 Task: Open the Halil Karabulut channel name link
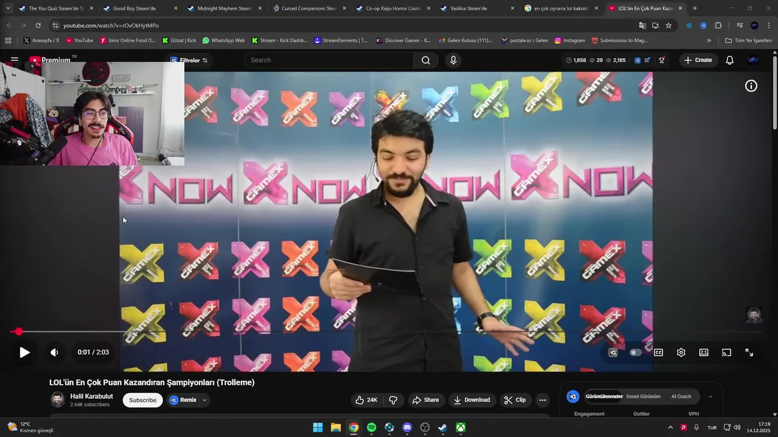click(x=92, y=396)
